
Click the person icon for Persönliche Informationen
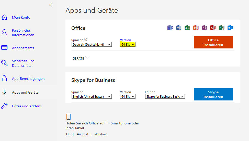pyautogui.click(x=4, y=32)
